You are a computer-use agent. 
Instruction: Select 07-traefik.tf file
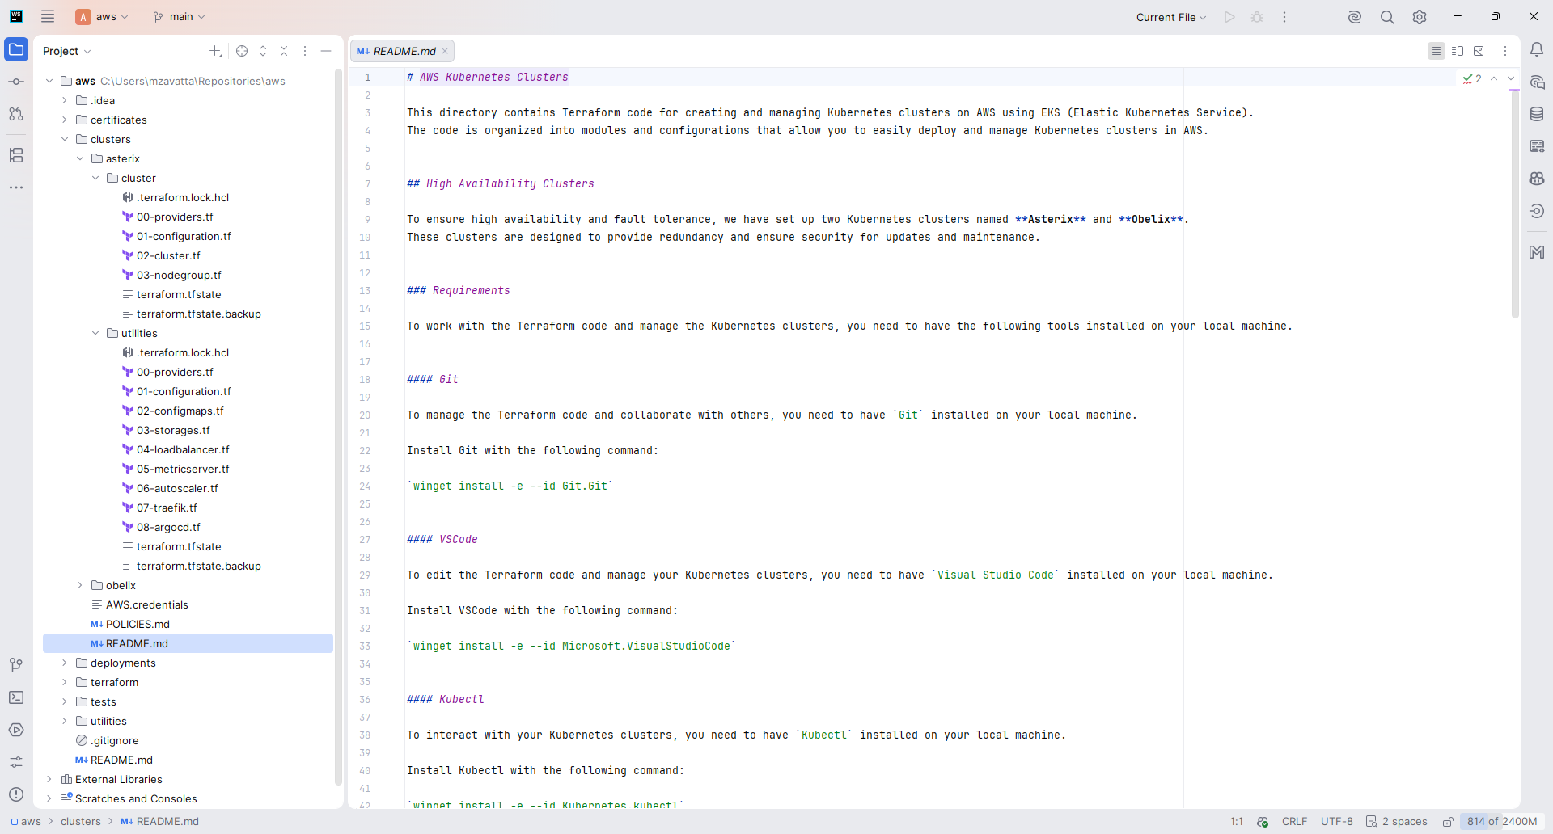tap(167, 508)
